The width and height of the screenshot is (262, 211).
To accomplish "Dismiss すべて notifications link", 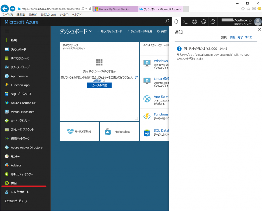I will click(248, 37).
